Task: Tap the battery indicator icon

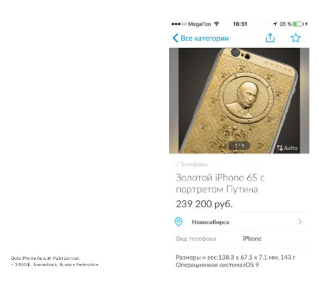Action: pos(298,24)
